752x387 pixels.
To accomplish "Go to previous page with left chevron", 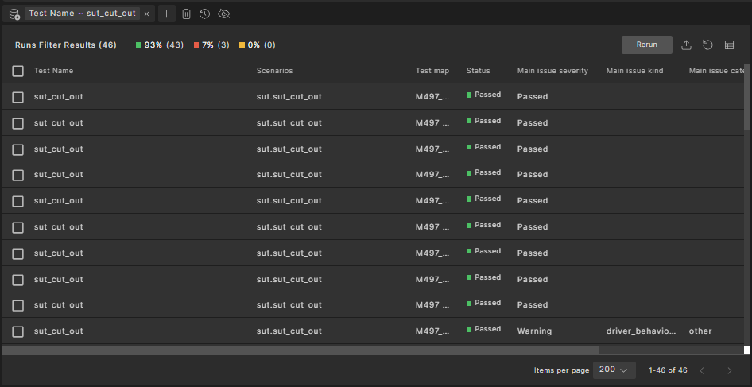I will click(x=701, y=370).
